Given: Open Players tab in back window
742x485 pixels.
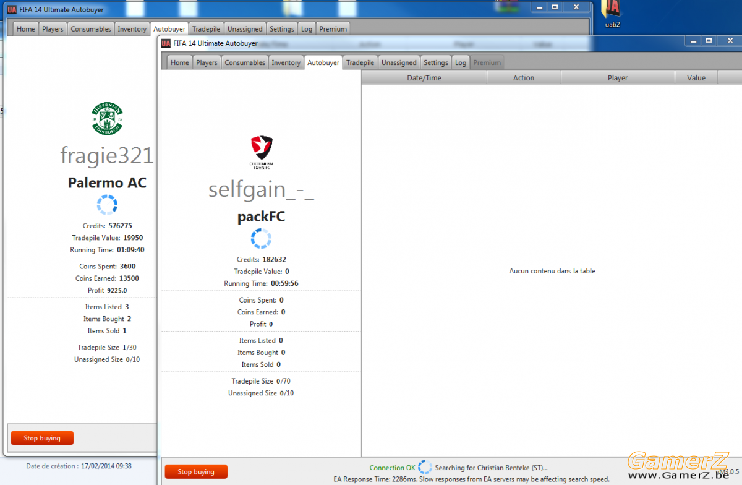Looking at the screenshot, I should [53, 28].
